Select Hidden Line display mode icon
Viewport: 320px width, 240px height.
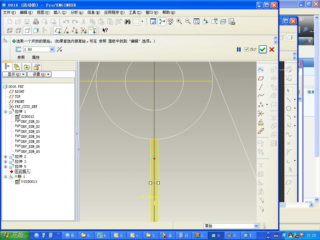point(18,31)
